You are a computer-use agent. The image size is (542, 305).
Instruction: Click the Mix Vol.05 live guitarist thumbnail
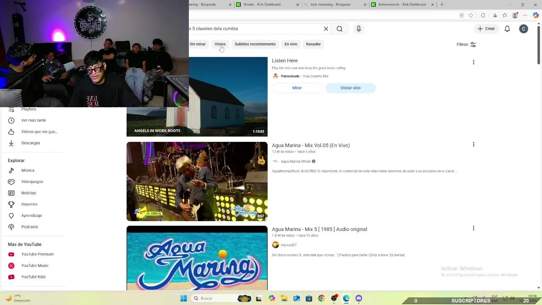tap(197, 181)
